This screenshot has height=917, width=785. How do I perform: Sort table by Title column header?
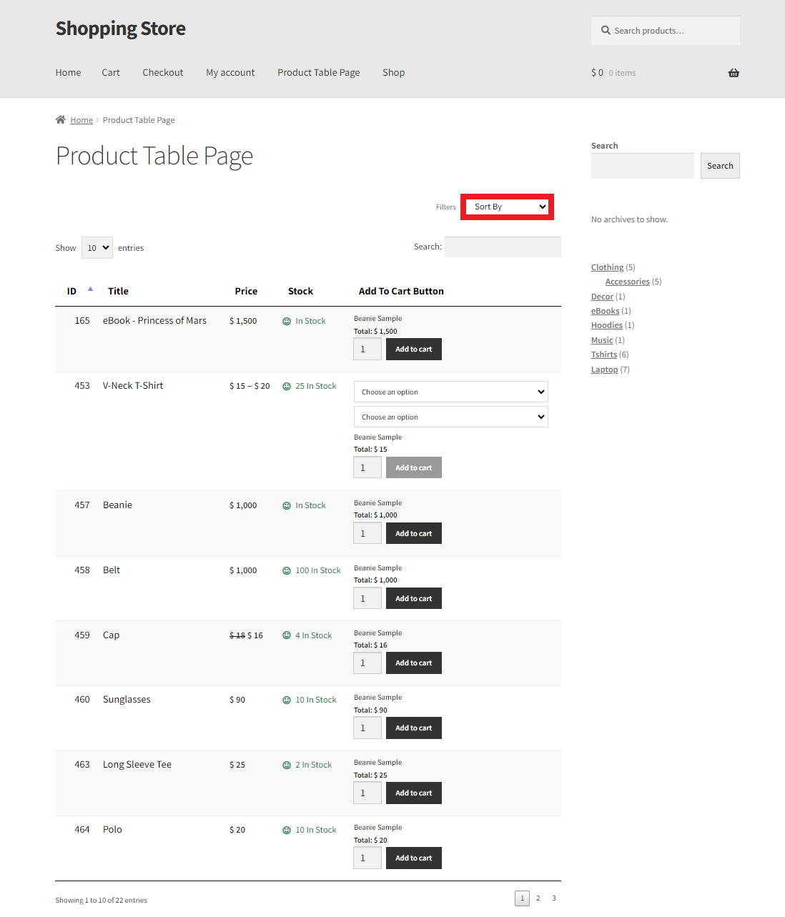tap(118, 292)
